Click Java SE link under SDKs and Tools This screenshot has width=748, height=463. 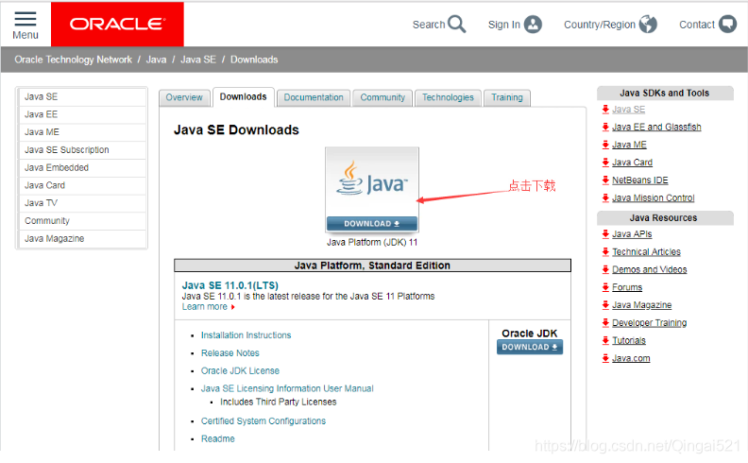628,110
